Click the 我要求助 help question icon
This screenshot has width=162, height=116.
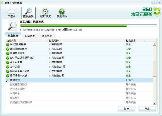point(62,13)
